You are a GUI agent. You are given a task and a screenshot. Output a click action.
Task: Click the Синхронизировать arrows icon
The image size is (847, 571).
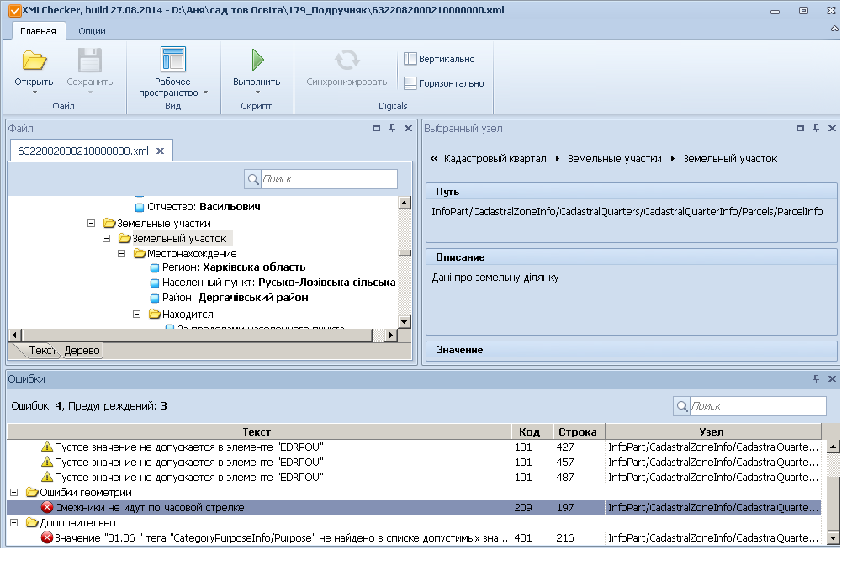coord(347,60)
